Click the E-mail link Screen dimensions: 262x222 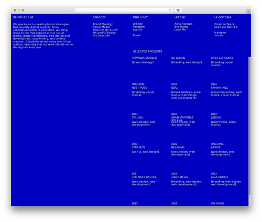(137, 35)
